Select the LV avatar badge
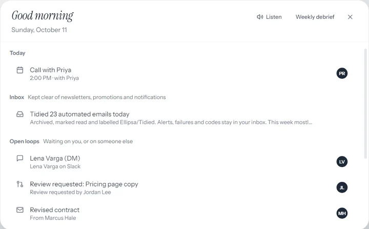Screen dimensions: 369x229 pos(342,162)
